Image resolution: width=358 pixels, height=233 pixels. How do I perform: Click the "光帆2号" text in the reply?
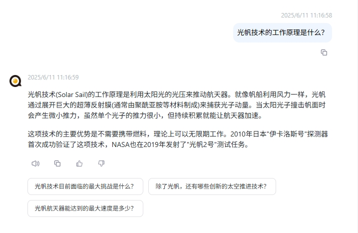(202, 144)
